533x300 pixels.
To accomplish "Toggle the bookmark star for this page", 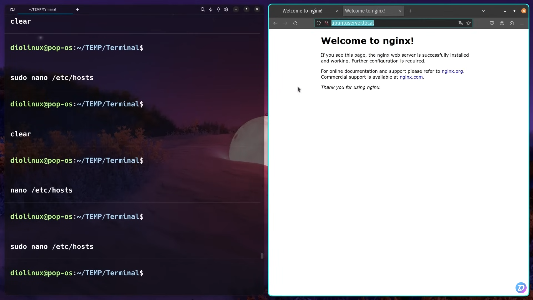I will 469,23.
